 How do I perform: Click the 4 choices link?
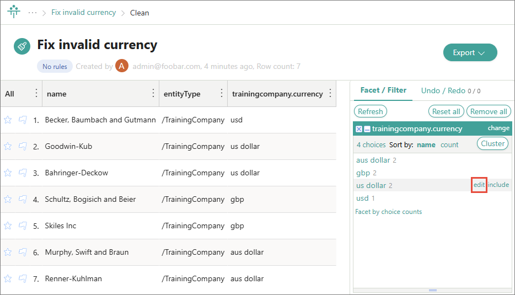(371, 145)
